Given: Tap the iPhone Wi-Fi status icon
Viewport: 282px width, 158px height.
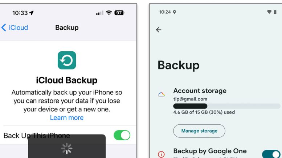Looking at the screenshot, I should pos(109,13).
